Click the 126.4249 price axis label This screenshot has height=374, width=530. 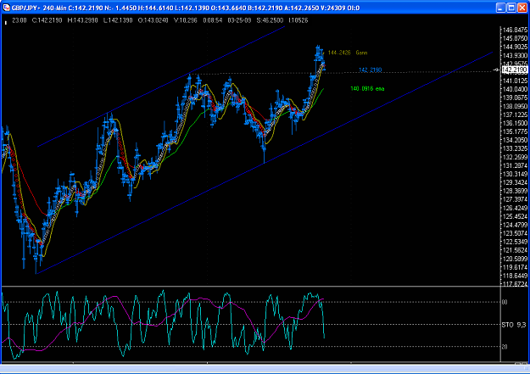[515, 209]
